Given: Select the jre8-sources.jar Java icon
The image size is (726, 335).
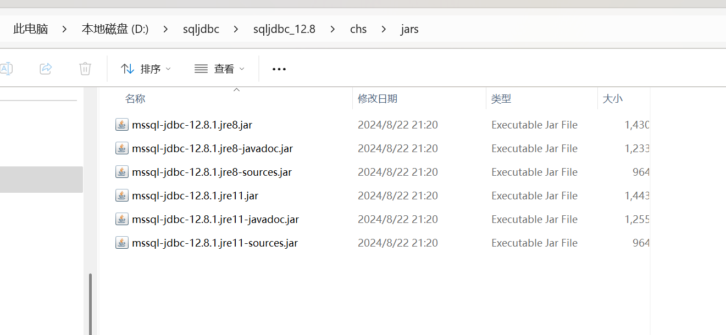Looking at the screenshot, I should [x=121, y=172].
